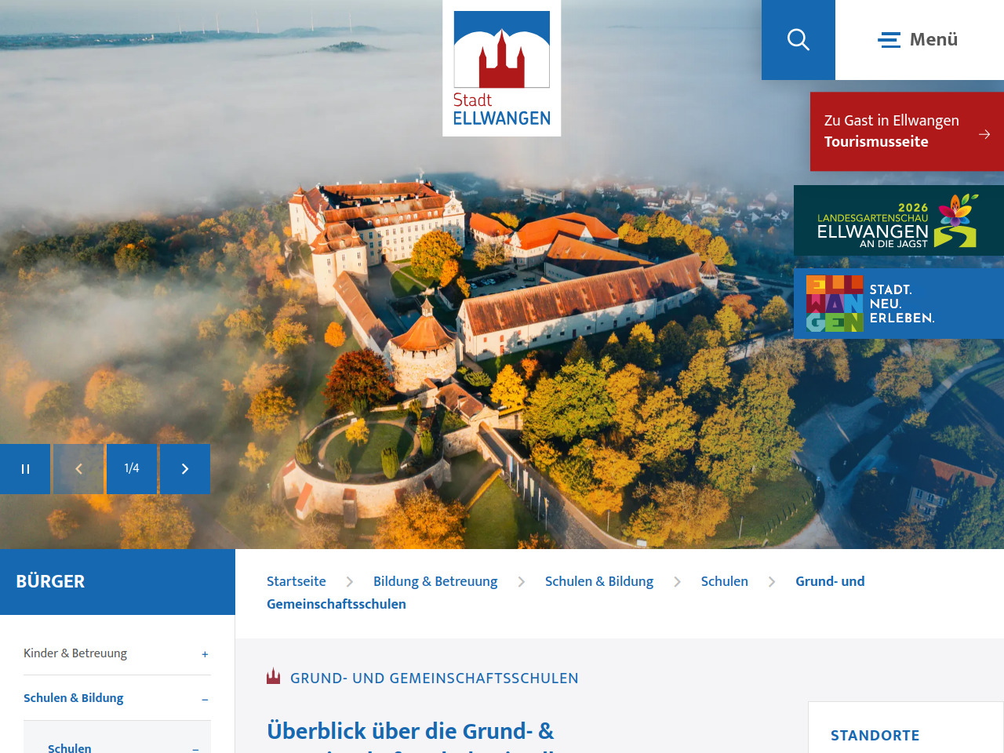The height and width of the screenshot is (753, 1004).
Task: Open Landesgartenschau 2026 Ellwangen banner
Action: (x=898, y=220)
